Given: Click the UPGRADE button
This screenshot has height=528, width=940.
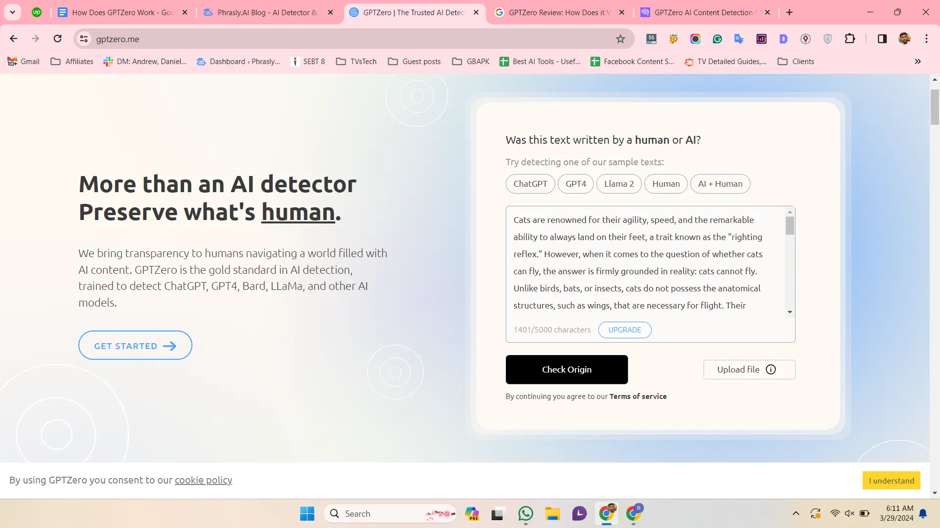Looking at the screenshot, I should point(625,330).
